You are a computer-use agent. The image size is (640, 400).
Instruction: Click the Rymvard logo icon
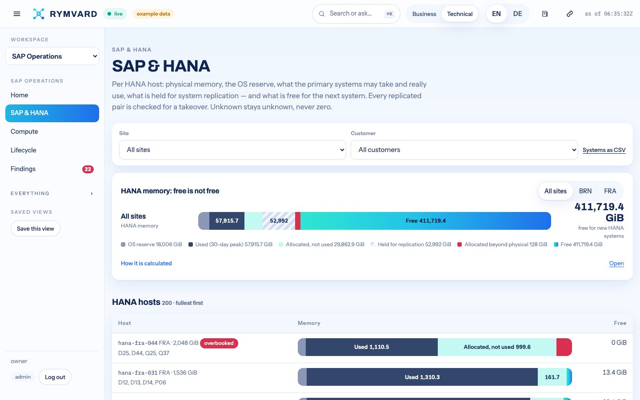click(x=39, y=14)
